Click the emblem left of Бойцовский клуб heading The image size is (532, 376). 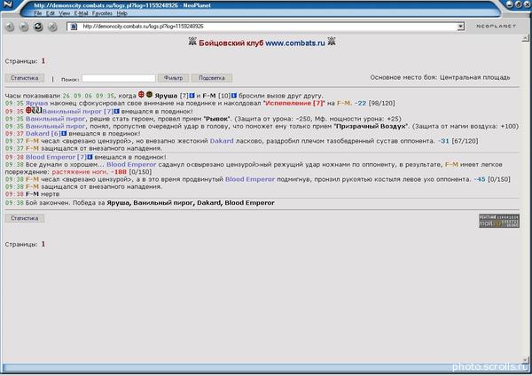pos(192,42)
